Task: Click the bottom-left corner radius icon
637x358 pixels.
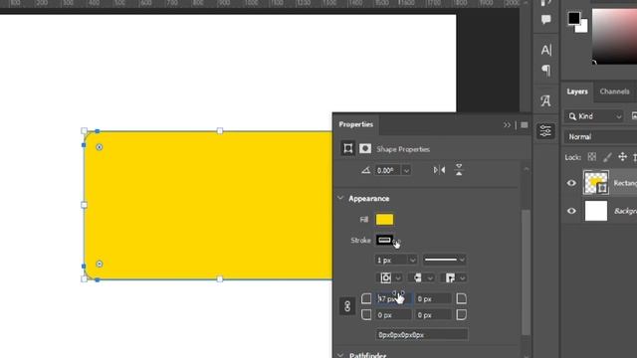Action: (366, 314)
